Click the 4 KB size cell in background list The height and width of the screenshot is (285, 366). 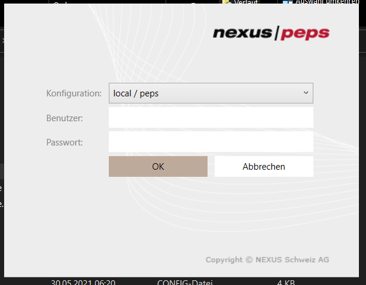[286, 282]
